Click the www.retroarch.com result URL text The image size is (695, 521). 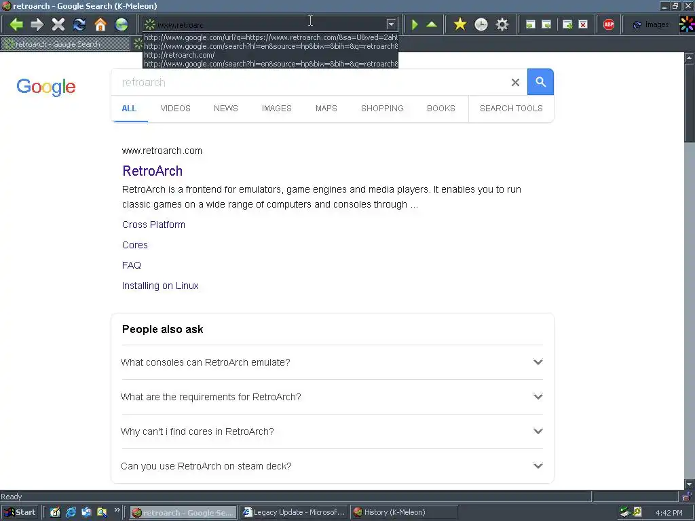(162, 151)
